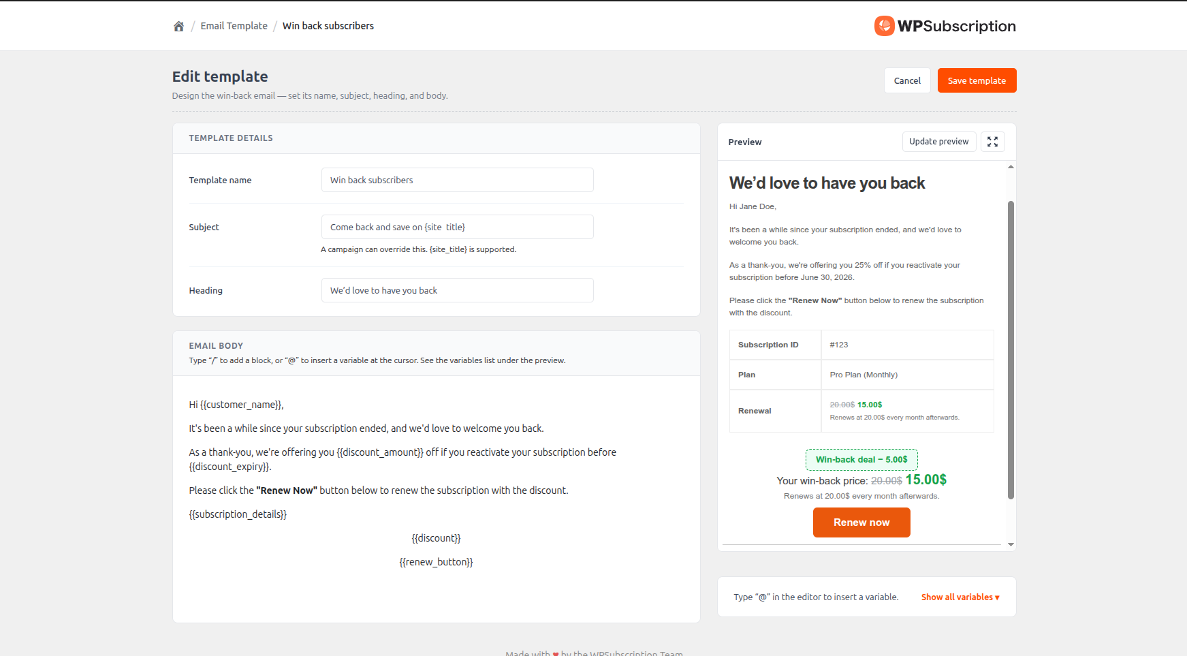Save the template
Viewport: 1187px width, 656px height.
[977, 80]
